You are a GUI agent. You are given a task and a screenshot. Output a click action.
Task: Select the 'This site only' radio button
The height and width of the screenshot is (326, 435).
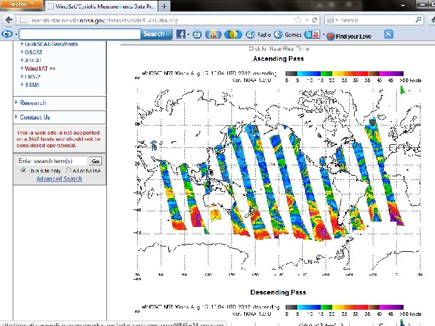point(24,171)
